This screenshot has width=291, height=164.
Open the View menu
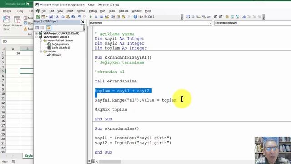pos(60,11)
